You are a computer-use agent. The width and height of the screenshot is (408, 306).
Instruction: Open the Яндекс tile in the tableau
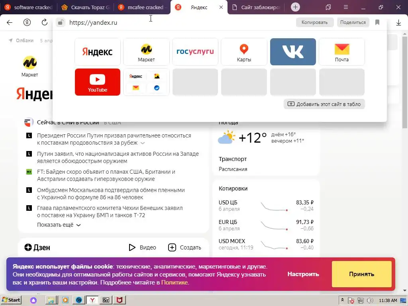tap(98, 52)
